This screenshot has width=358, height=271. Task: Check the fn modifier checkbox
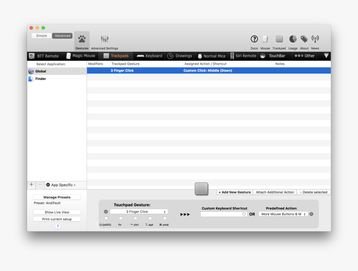120,218
